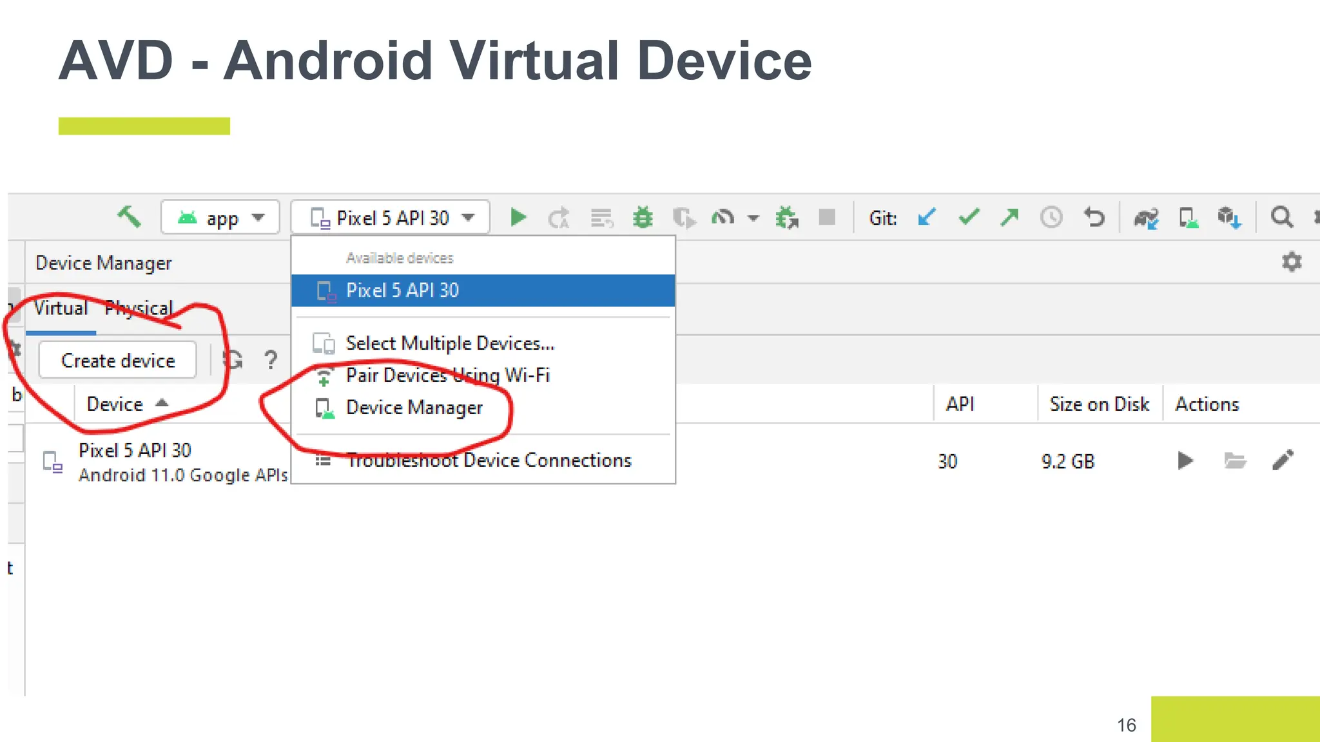The height and width of the screenshot is (742, 1320).
Task: Sort by the Device column header
Action: tap(127, 404)
